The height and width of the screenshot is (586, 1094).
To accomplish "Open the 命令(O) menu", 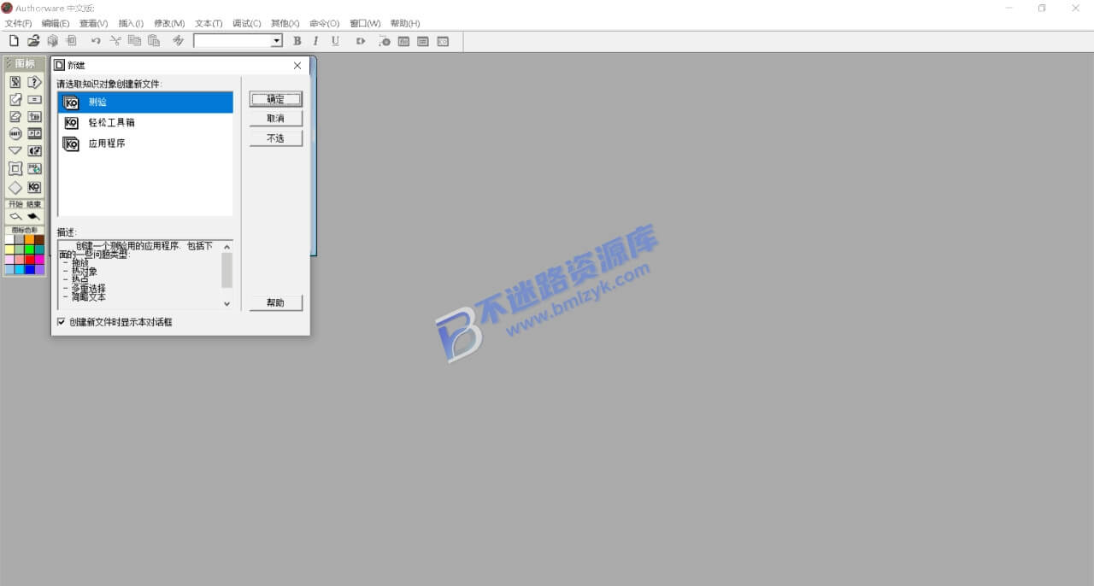I will click(x=324, y=23).
